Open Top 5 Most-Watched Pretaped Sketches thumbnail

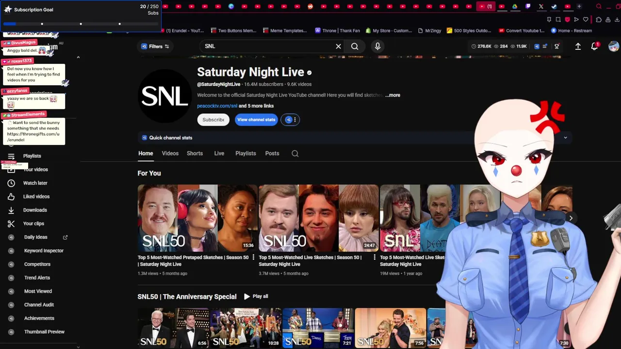pyautogui.click(x=197, y=218)
